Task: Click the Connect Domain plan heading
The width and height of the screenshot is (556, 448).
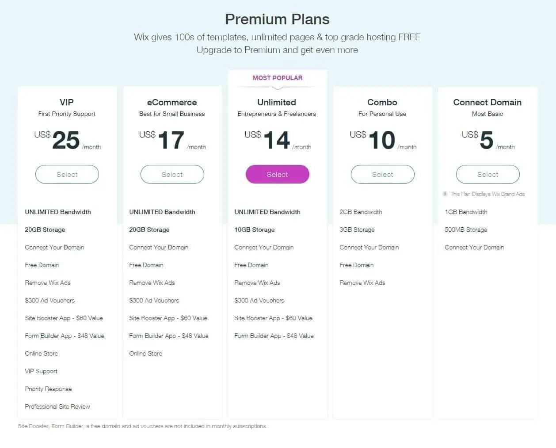Action: (487, 102)
